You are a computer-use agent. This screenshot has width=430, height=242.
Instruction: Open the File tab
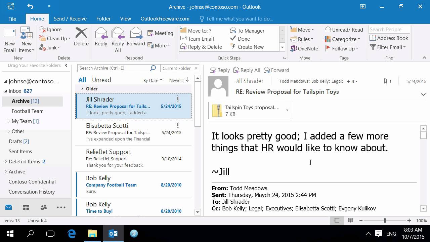coord(12,19)
